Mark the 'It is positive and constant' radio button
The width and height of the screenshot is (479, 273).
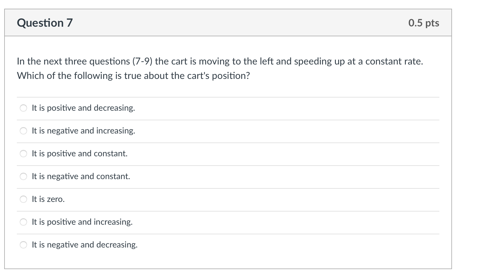point(23,154)
